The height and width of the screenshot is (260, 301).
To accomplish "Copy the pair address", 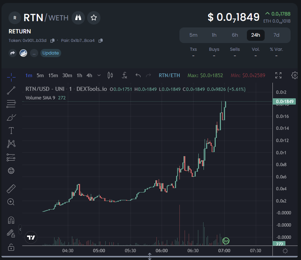I will tap(100, 40).
